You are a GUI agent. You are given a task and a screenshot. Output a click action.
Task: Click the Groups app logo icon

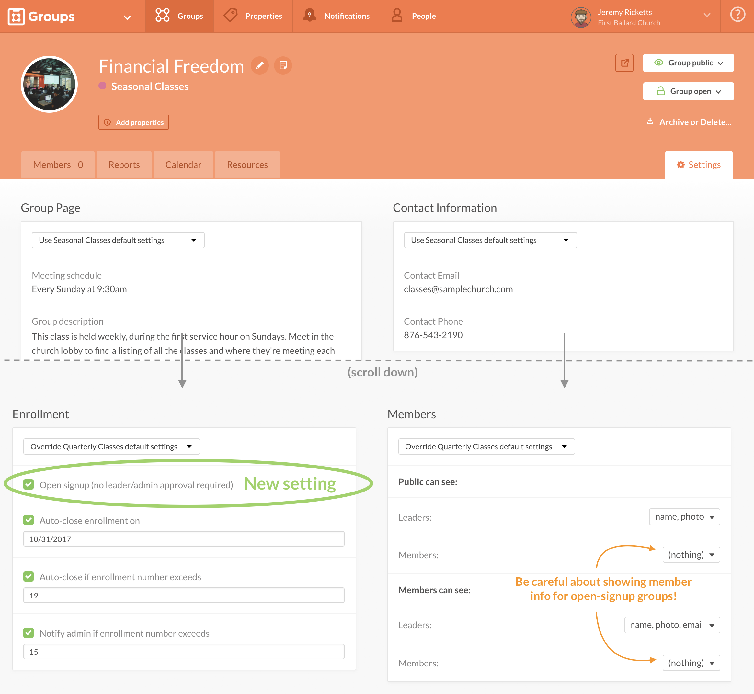coord(16,16)
